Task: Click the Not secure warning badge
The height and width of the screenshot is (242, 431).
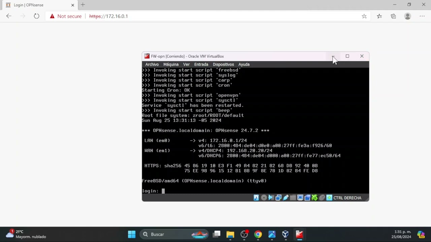Action: (x=66, y=16)
